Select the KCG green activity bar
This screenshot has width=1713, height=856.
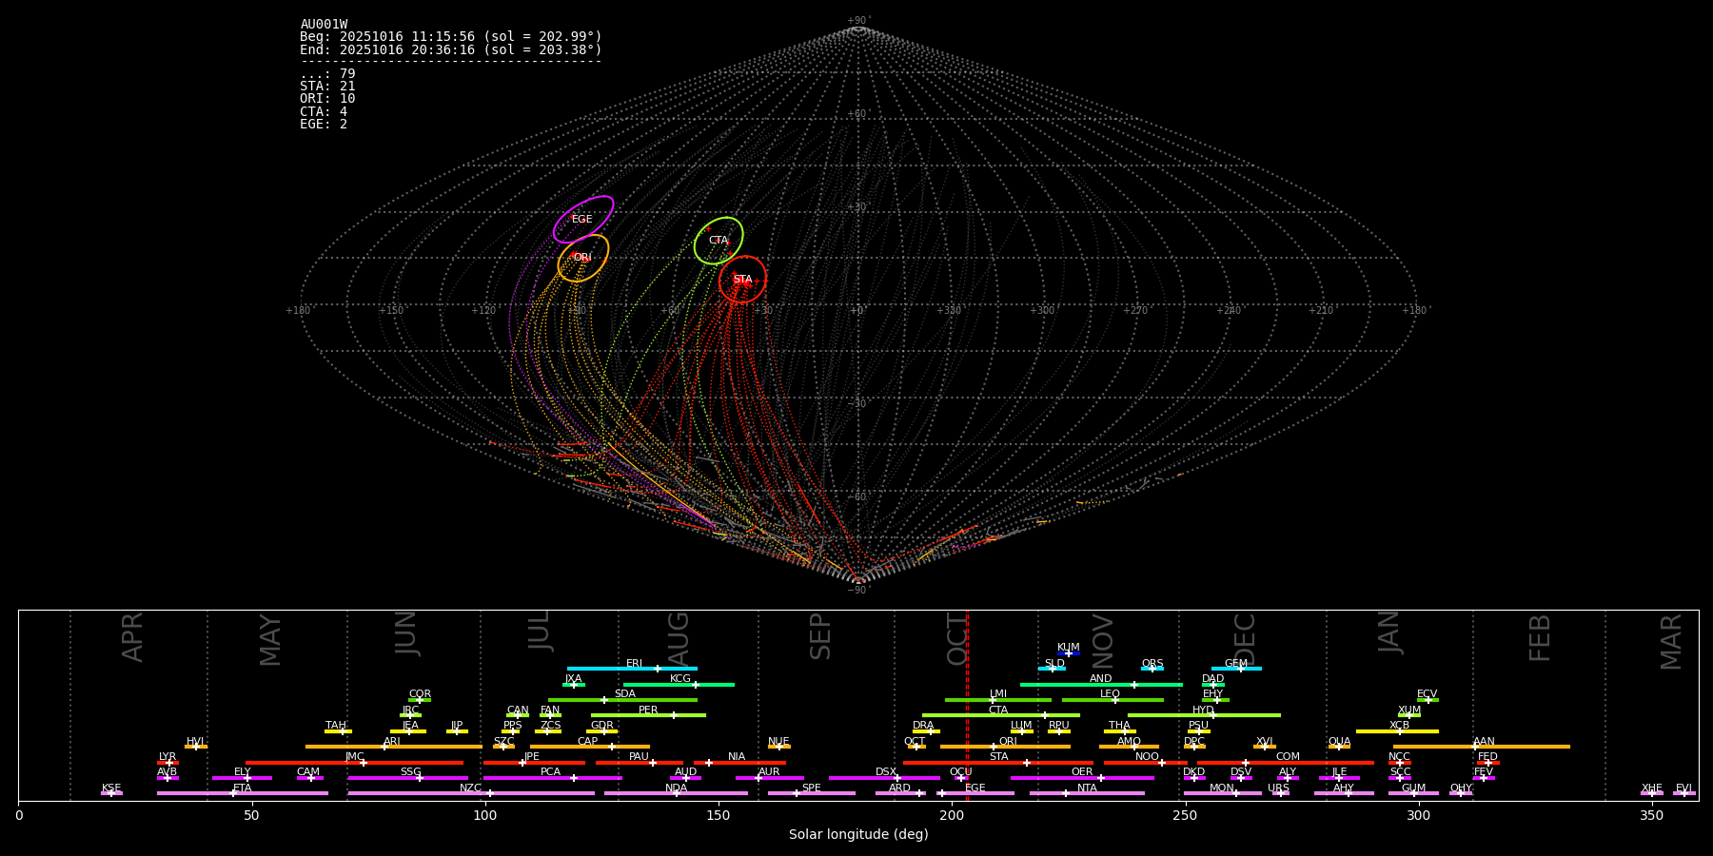[x=679, y=684]
